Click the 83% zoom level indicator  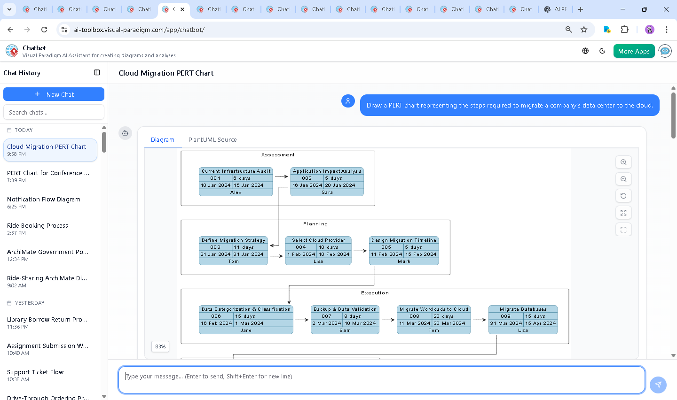[x=160, y=346]
